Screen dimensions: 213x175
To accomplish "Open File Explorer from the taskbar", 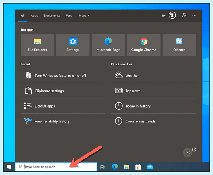I will (126, 167).
